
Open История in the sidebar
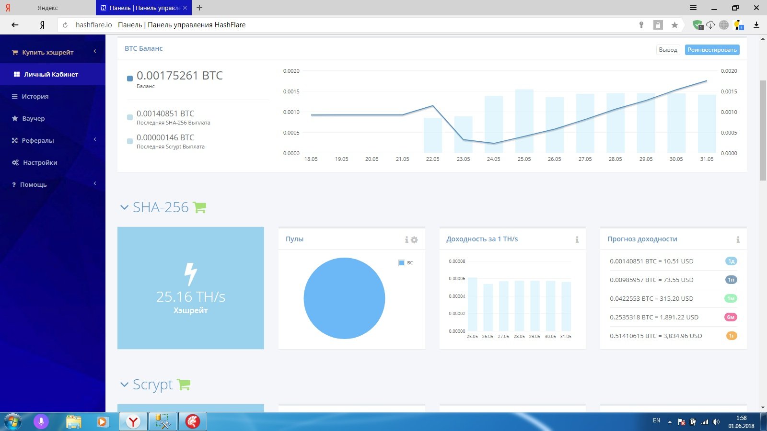click(x=53, y=96)
